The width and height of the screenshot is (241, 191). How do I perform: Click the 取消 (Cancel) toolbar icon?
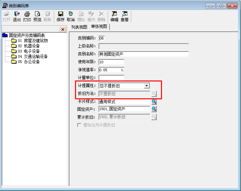(x=71, y=16)
